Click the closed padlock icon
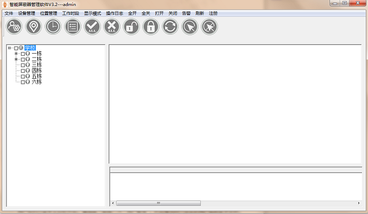 [151, 27]
